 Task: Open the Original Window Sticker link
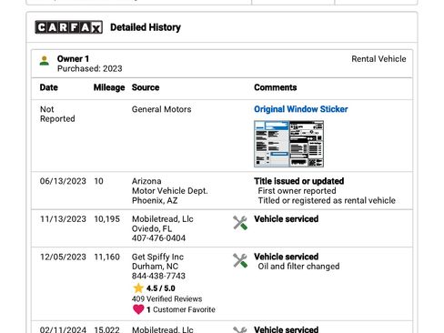click(301, 109)
